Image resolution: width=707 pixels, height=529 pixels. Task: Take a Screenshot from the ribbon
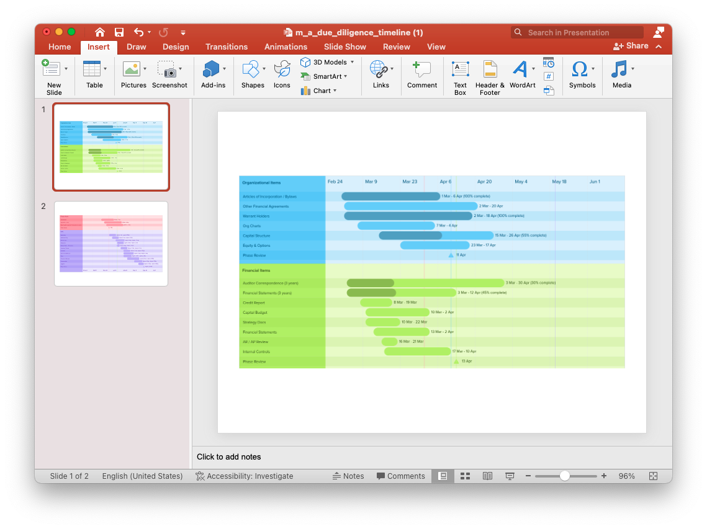tap(169, 75)
